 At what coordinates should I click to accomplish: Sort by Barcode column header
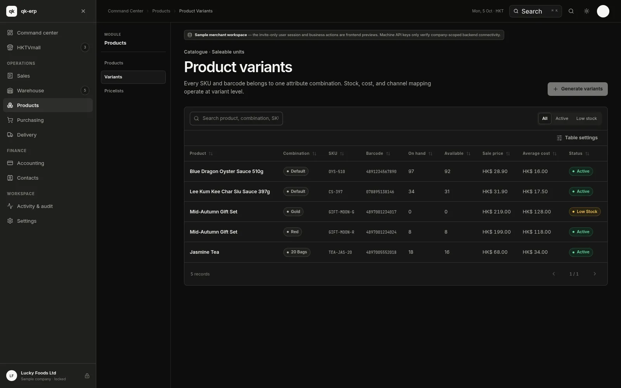(378, 154)
